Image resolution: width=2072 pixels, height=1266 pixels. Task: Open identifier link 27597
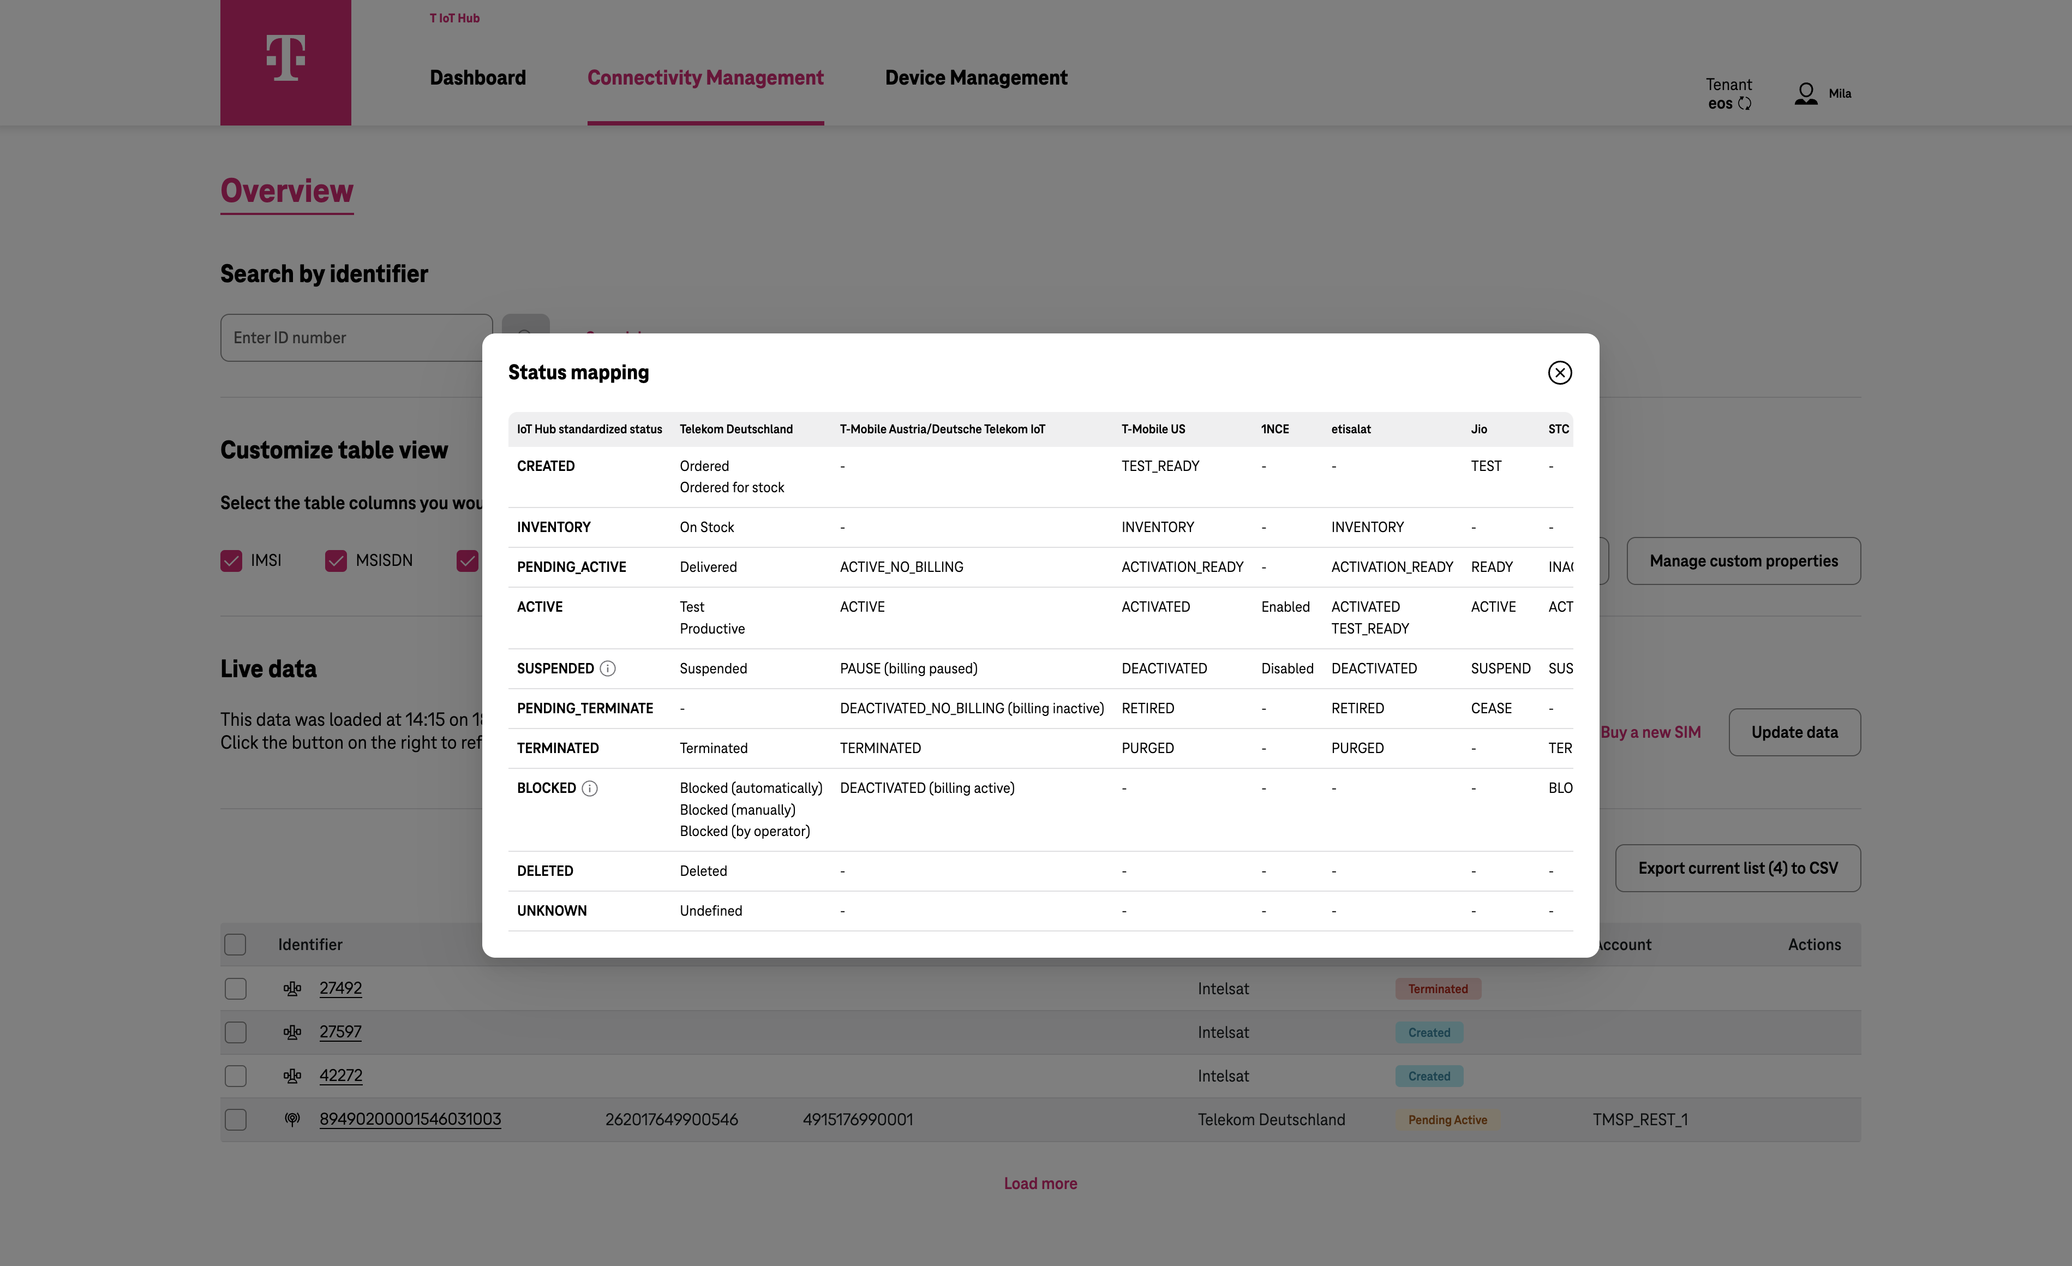pos(340,1032)
